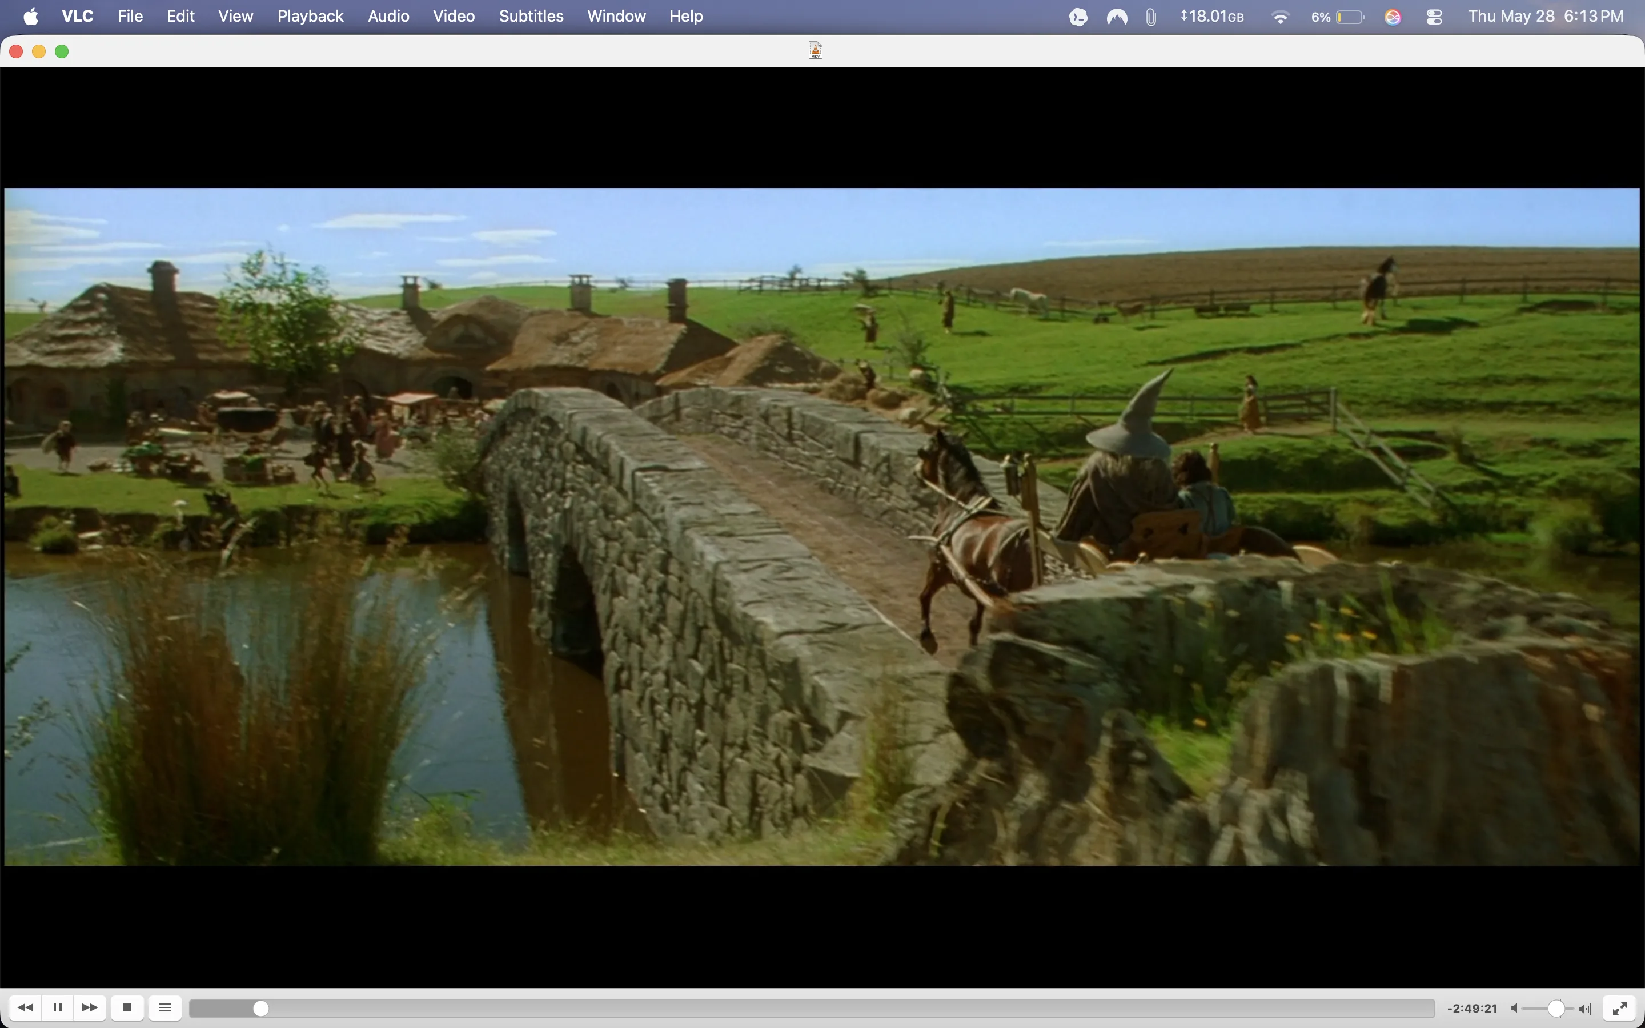Open the Playback menu

[310, 17]
